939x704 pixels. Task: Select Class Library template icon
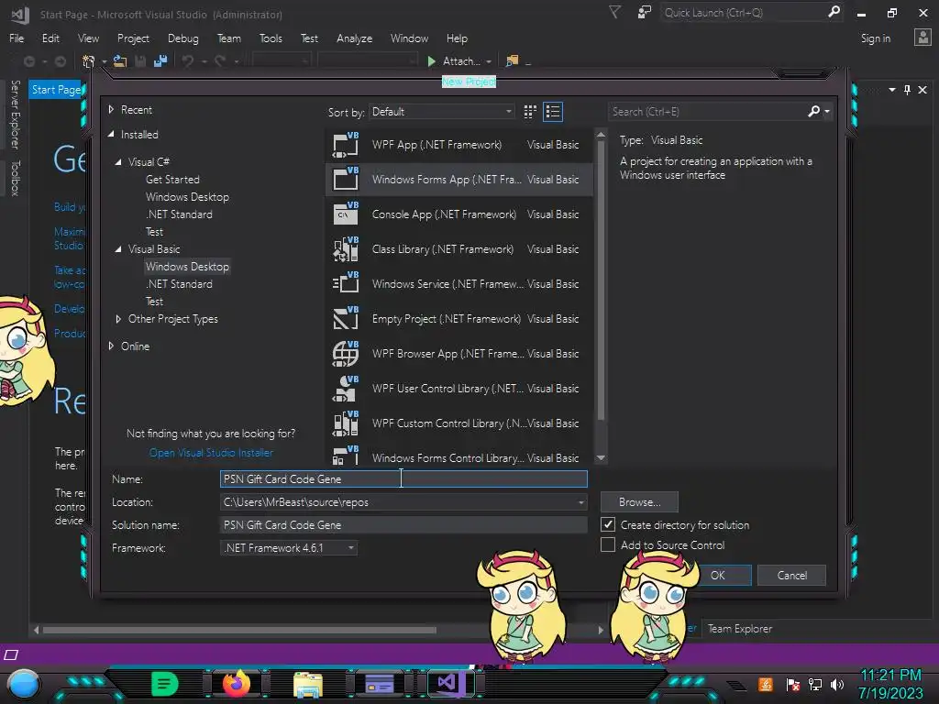[346, 249]
